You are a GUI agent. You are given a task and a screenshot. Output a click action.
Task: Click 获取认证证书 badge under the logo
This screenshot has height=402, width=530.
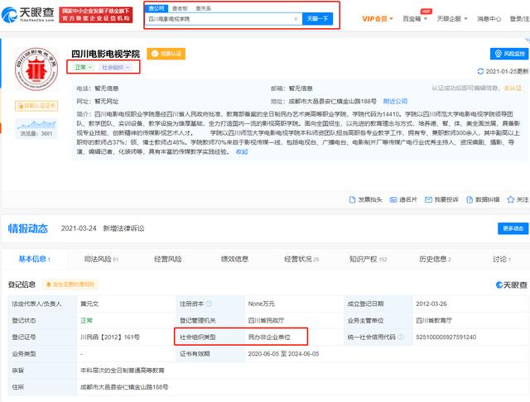[x=36, y=106]
